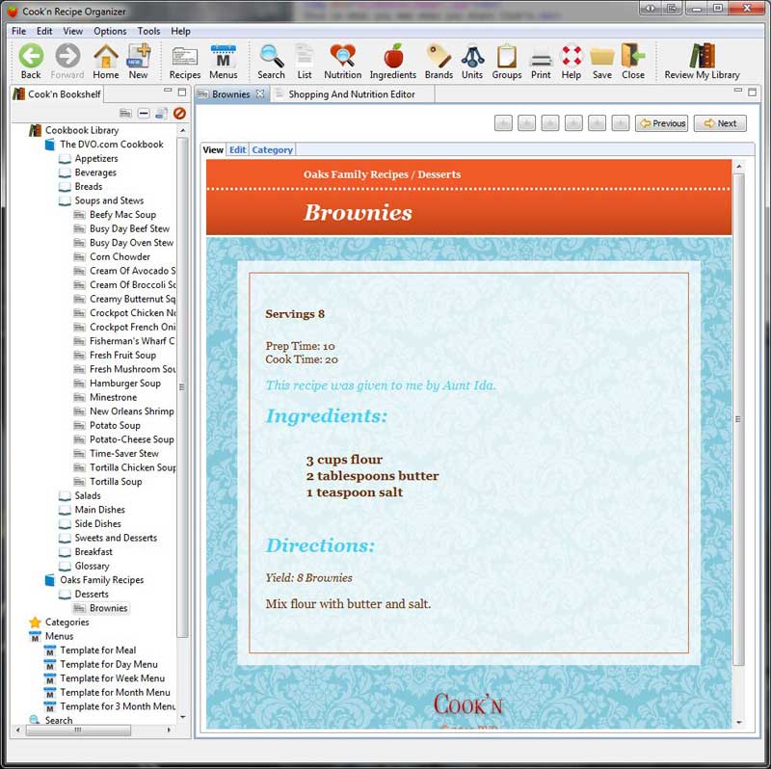Screen dimensions: 771x769
Task: Open the Tools menu
Action: 149,31
